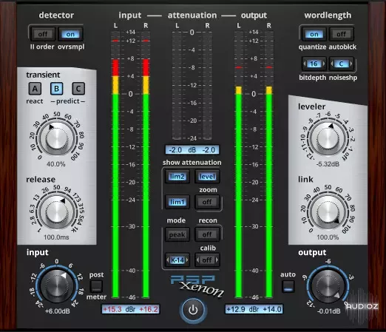The image size is (386, 332).
Task: Click K-14 left arrow
Action: pos(168,260)
